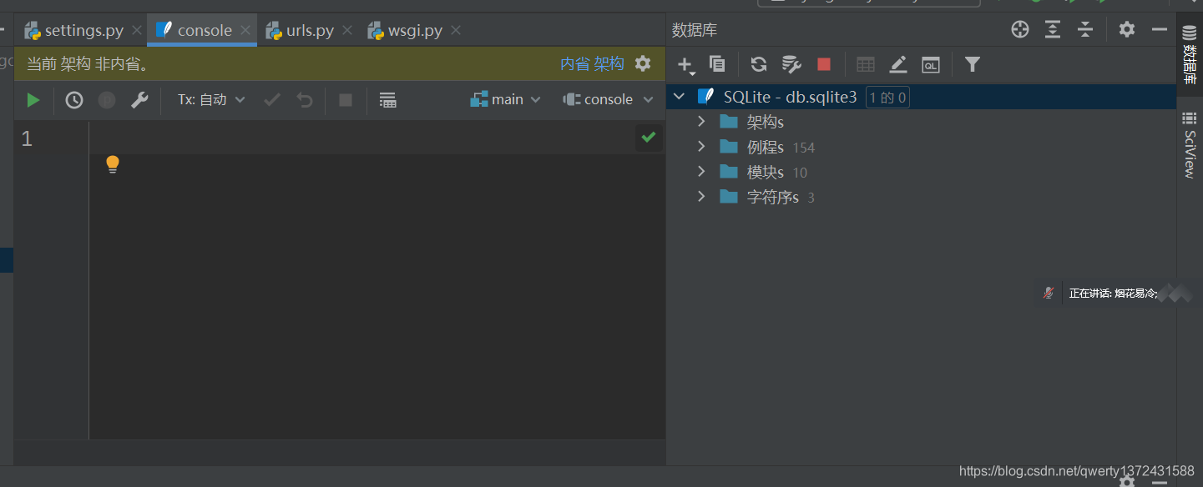Click line number 1 in the gutter
Image resolution: width=1203 pixels, height=487 pixels.
[x=27, y=138]
